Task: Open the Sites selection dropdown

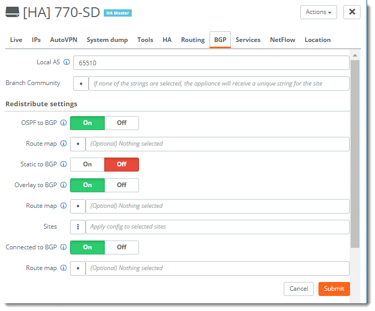Action: tap(78, 227)
